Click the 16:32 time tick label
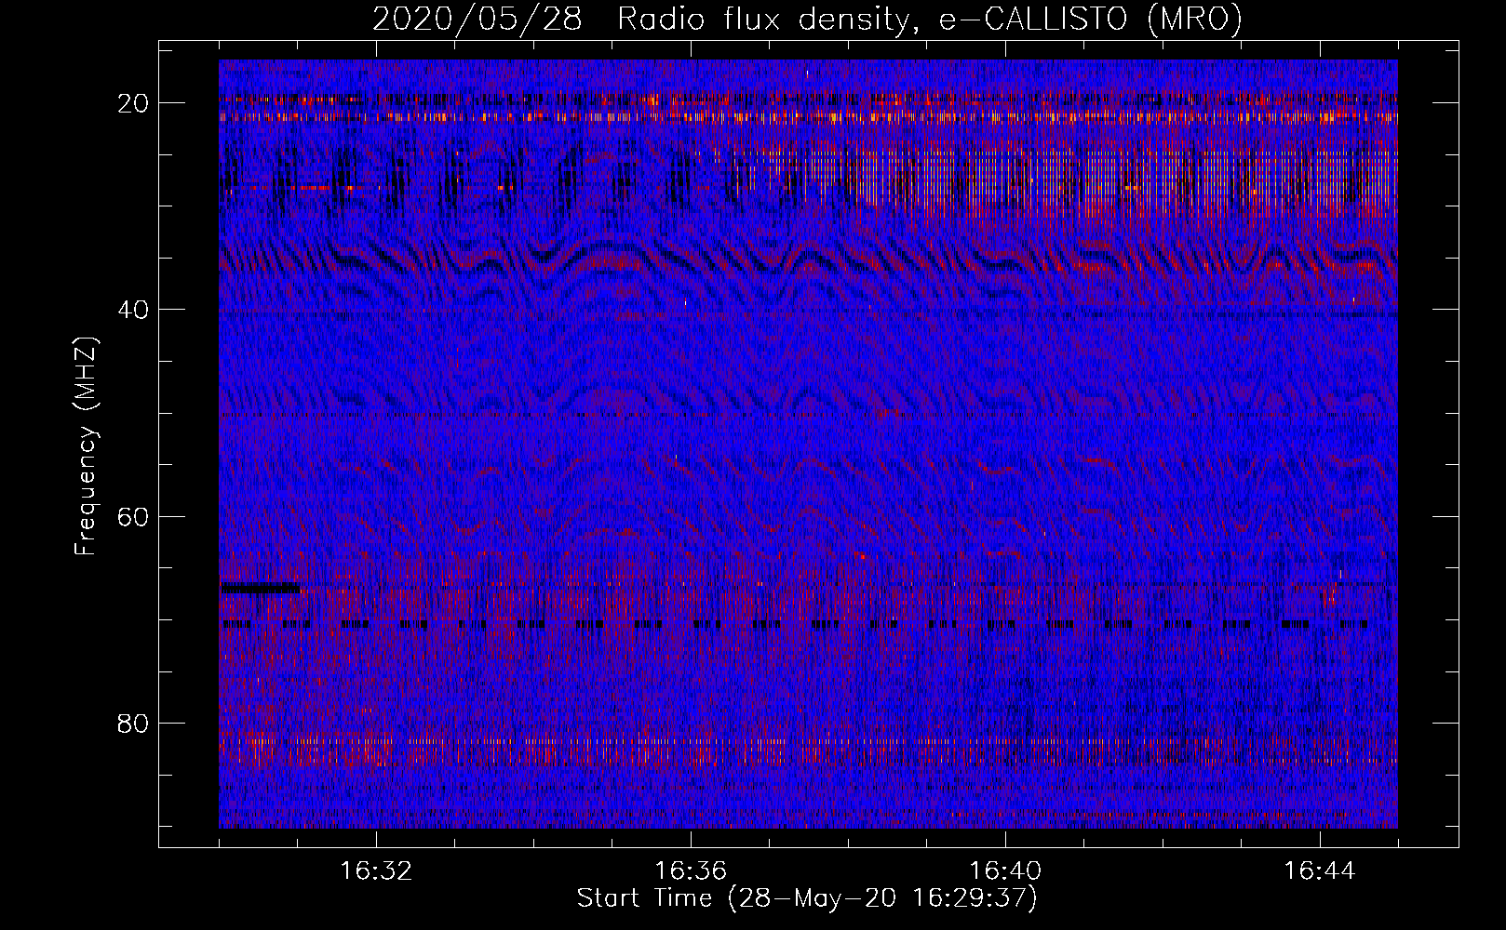Viewport: 1506px width, 930px height. 376,871
